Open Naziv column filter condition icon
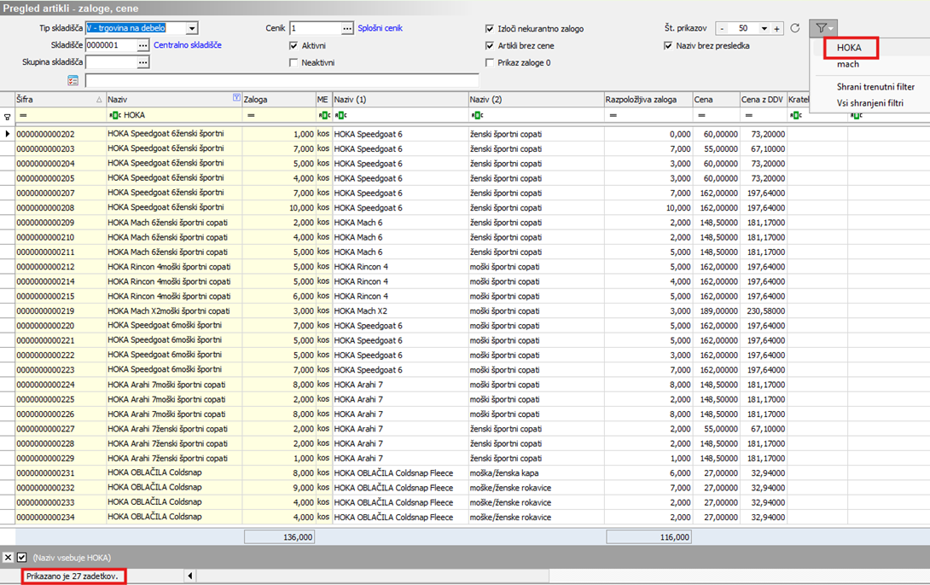Viewport: 930px width, 585px height. point(115,116)
